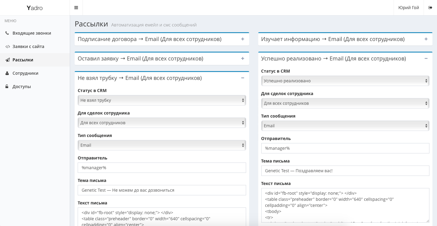Click Текст письма textarea in Успешно реализовано panel
Viewport: 437px width, 226px height.
(x=345, y=205)
